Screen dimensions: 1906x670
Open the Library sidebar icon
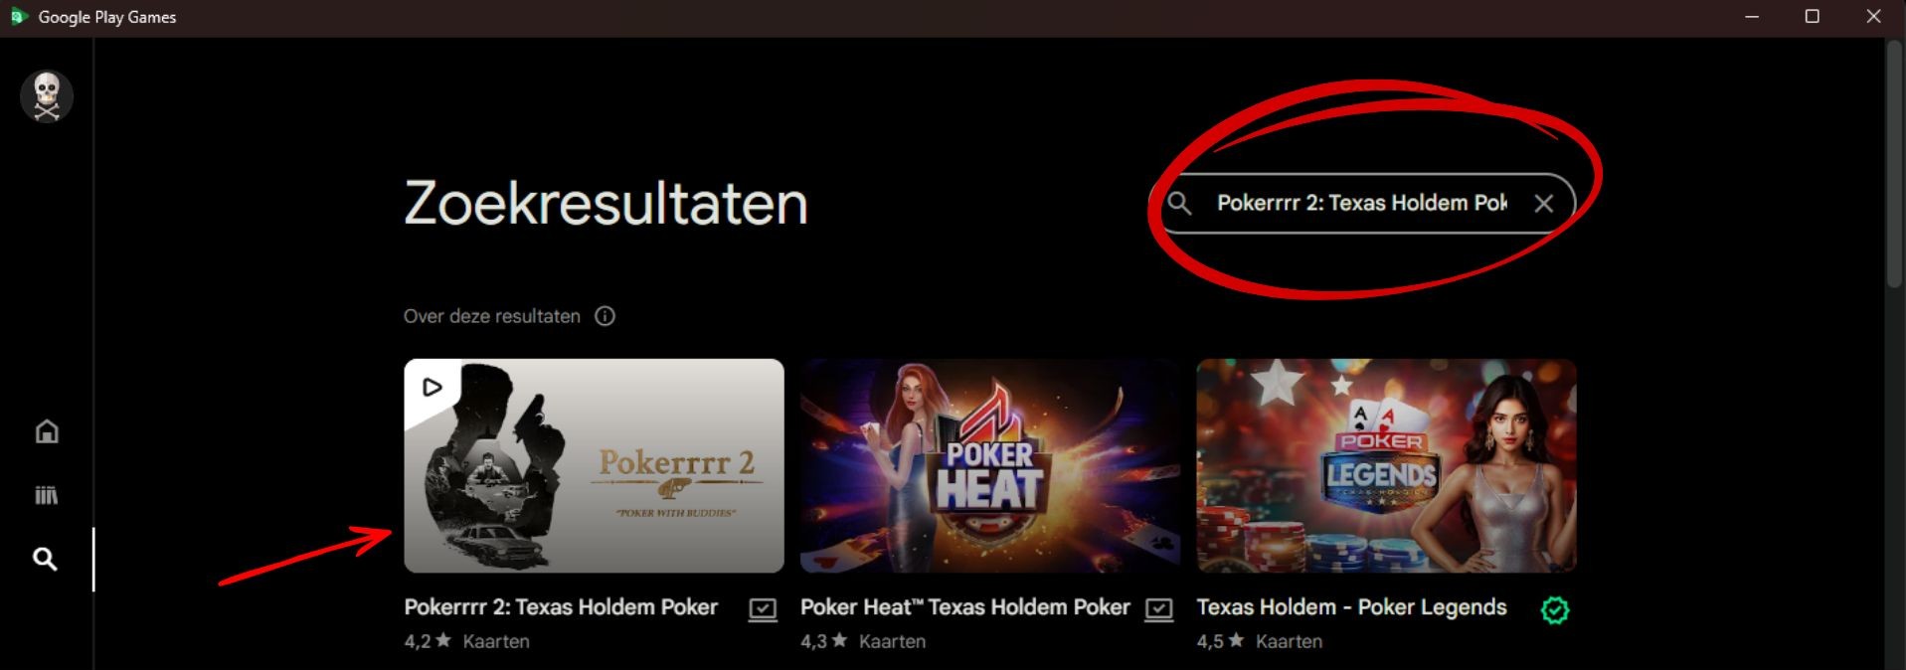point(47,495)
